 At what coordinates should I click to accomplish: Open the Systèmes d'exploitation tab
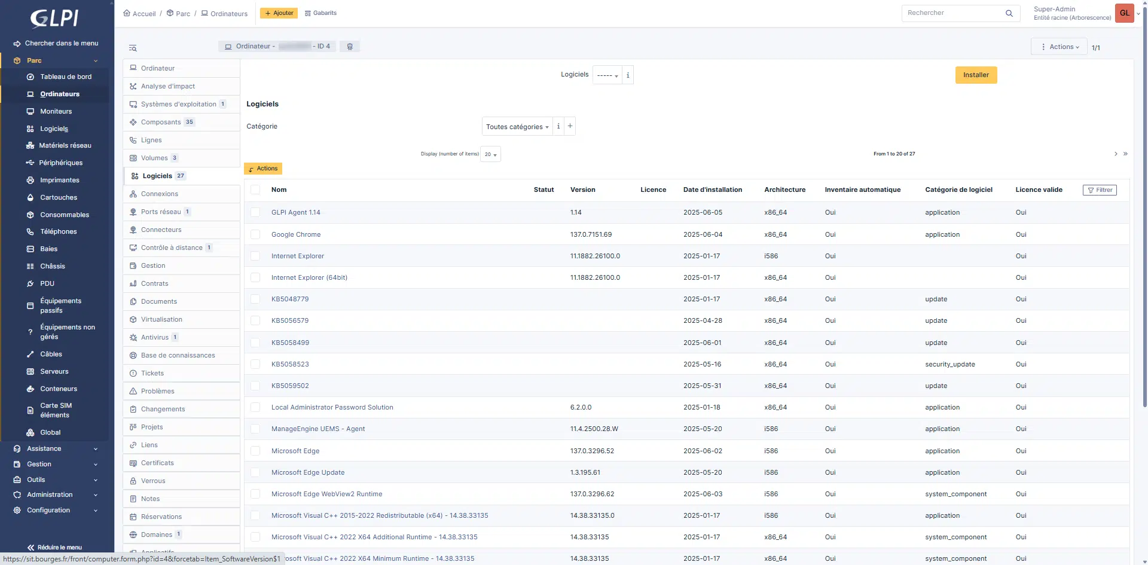coord(182,104)
